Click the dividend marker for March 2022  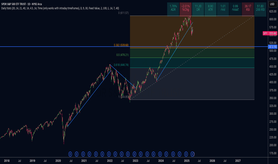pos(115,154)
